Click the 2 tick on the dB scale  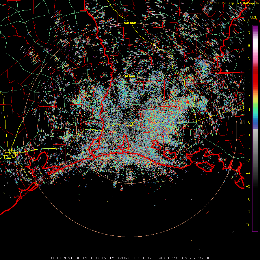point(249,97)
